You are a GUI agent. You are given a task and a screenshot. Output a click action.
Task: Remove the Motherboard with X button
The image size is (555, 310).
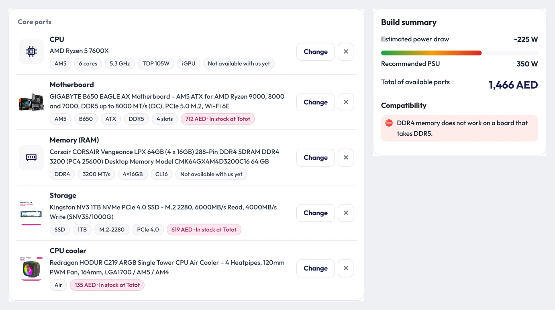coord(346,102)
